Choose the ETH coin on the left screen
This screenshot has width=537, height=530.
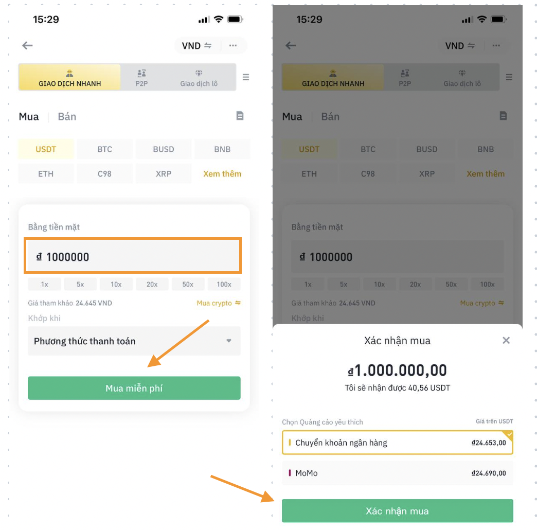pos(46,173)
